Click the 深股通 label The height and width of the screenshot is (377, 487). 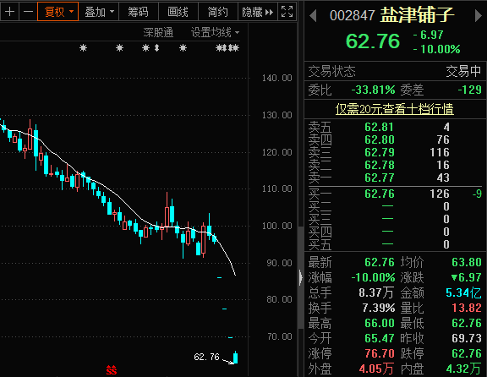(158, 32)
